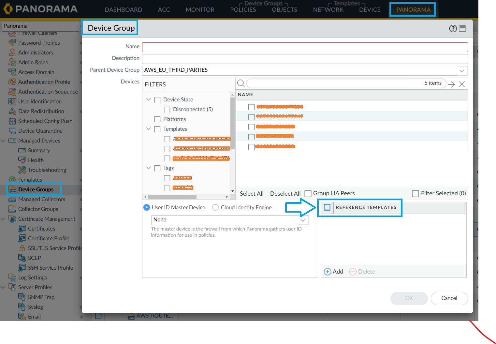Image resolution: width=496 pixels, height=344 pixels.
Task: Check the Device State filter checkbox
Action: (157, 100)
